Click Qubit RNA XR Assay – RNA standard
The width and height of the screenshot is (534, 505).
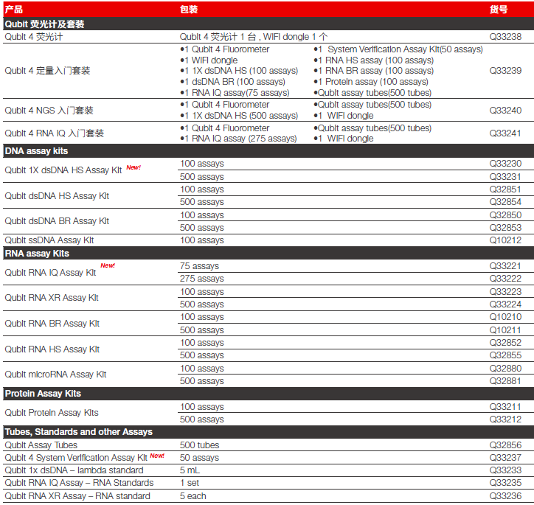click(77, 496)
